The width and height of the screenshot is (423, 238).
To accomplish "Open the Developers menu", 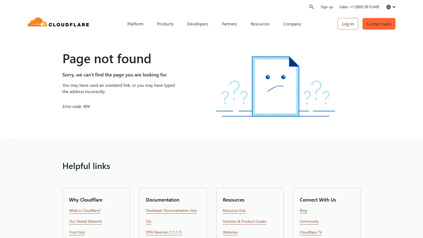I will pyautogui.click(x=197, y=24).
